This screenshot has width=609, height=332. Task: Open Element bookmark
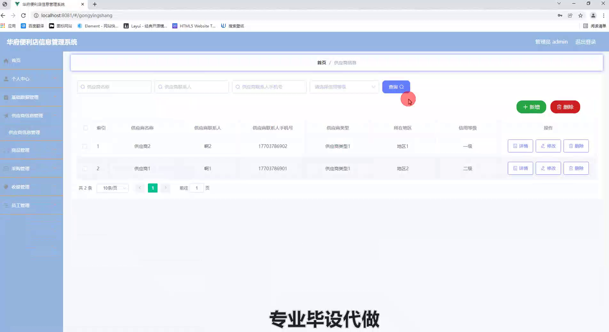coord(98,26)
